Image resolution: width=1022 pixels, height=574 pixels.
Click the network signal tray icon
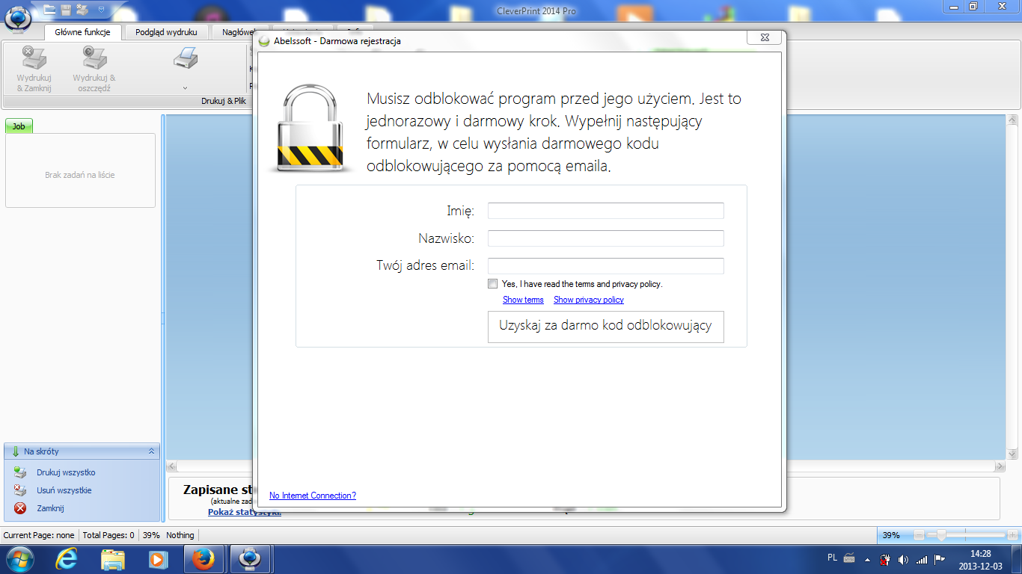[x=922, y=559]
